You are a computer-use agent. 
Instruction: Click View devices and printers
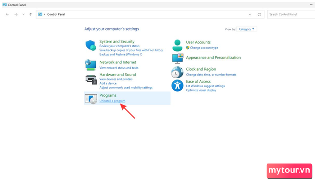(x=116, y=79)
